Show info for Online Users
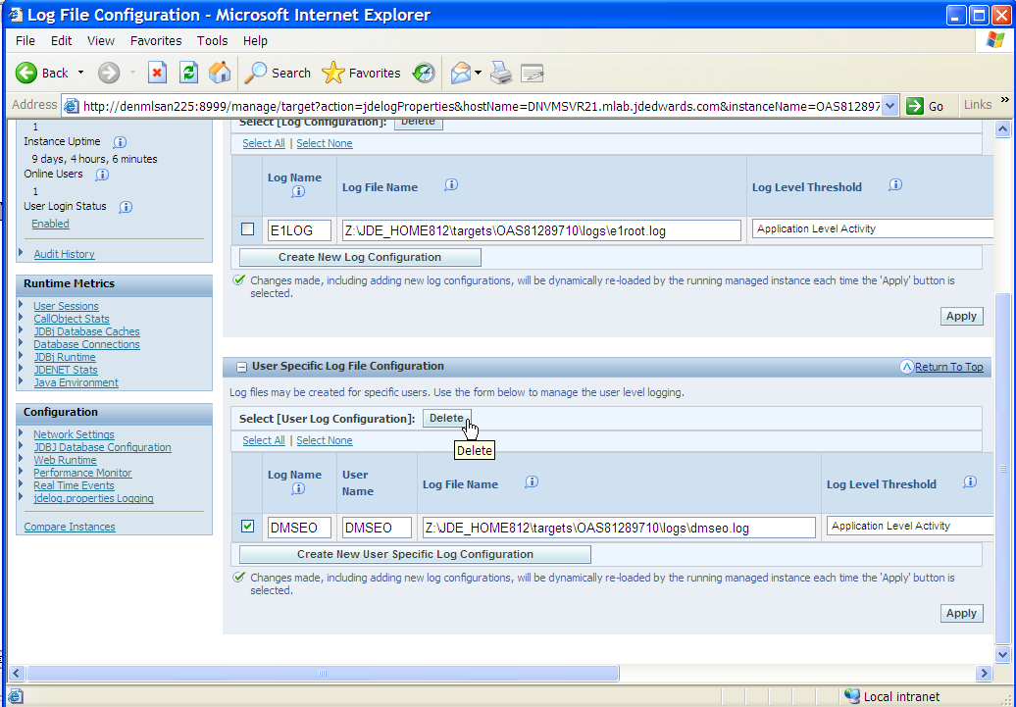The height and width of the screenshot is (707, 1016). [x=102, y=175]
